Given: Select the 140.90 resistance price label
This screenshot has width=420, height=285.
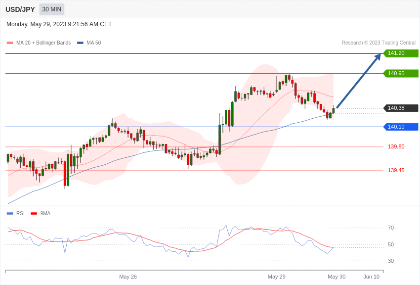Looking at the screenshot, I should click(401, 73).
